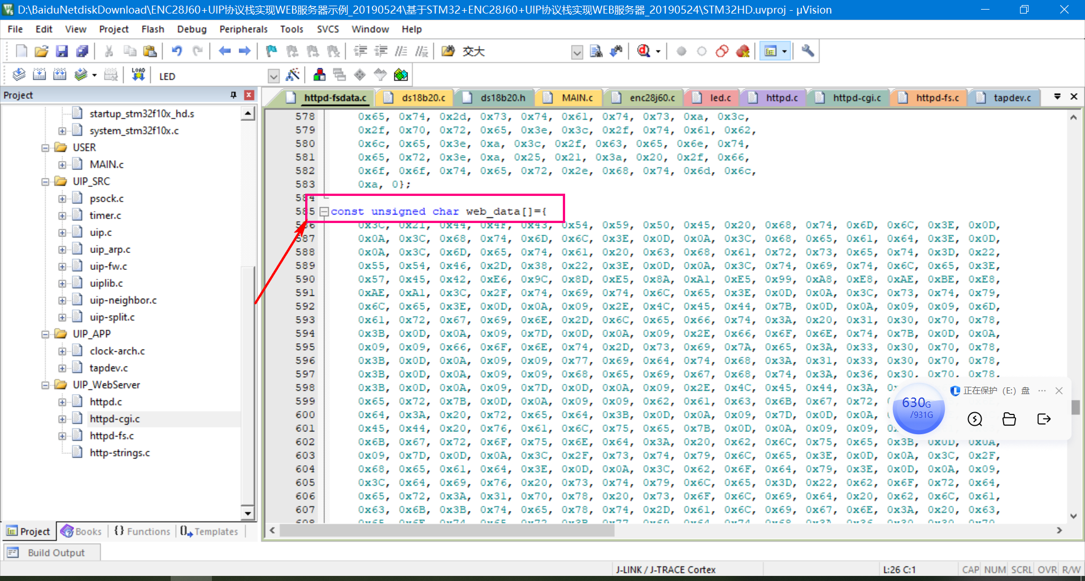
Task: Open the Functions panel at bottom
Action: tap(141, 531)
